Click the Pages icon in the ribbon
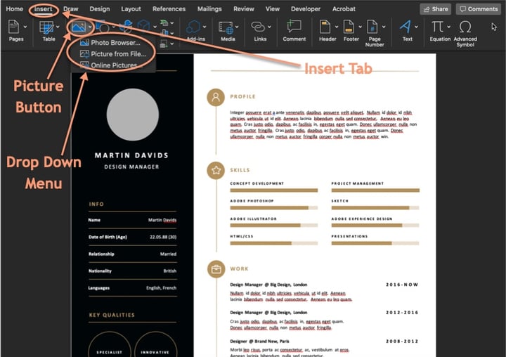The width and height of the screenshot is (506, 357). coord(13,27)
